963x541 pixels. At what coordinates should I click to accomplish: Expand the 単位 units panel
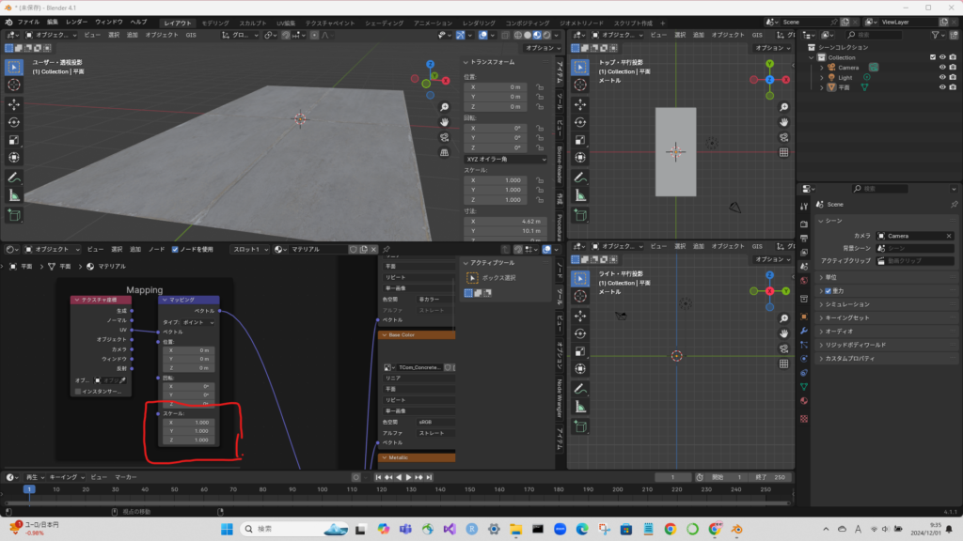[x=829, y=277]
